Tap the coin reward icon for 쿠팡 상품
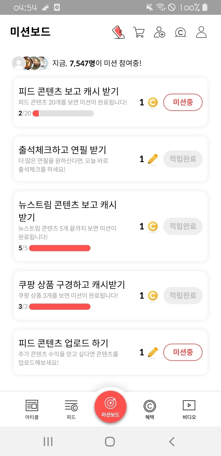Screen dimensions: 221x456 pos(153,296)
